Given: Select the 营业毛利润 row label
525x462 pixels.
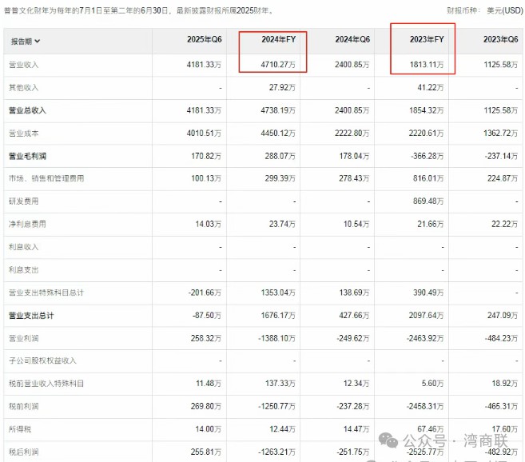Looking at the screenshot, I should pos(27,156).
